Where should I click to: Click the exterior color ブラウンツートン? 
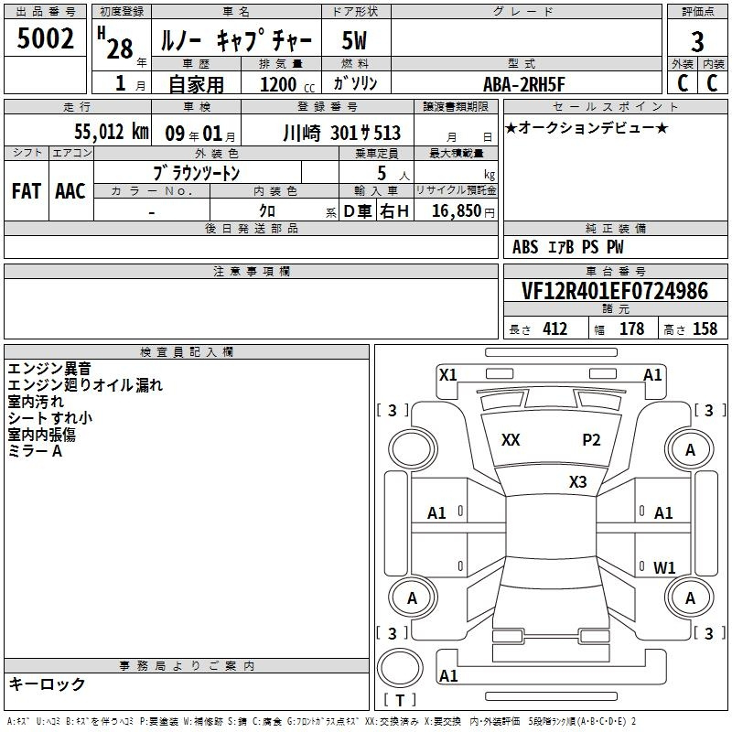click(x=197, y=173)
